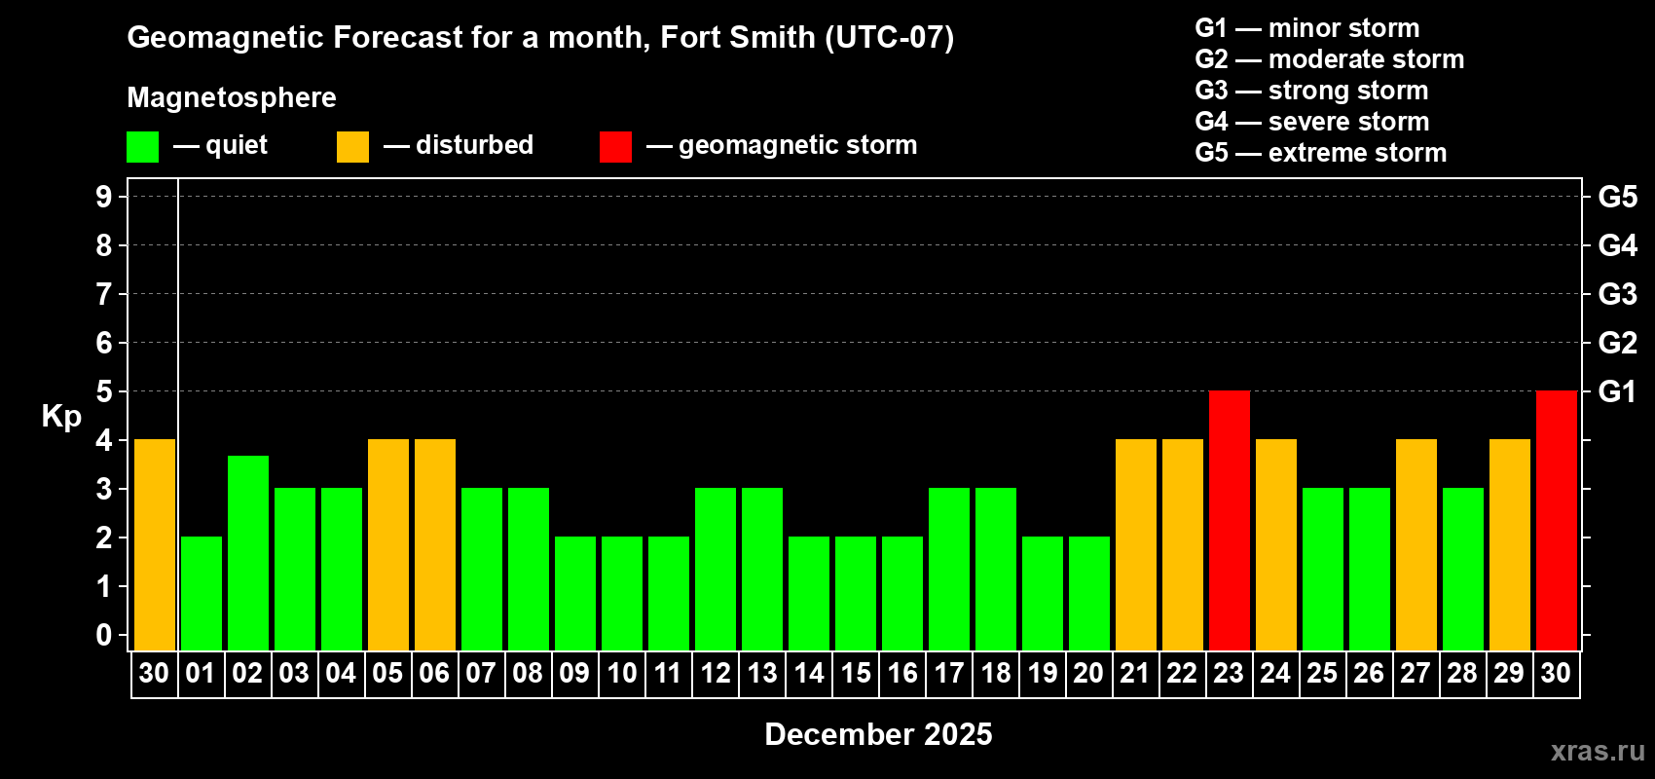Viewport: 1655px width, 779px height.
Task: Select the green bar above day 10
Action: [622, 593]
